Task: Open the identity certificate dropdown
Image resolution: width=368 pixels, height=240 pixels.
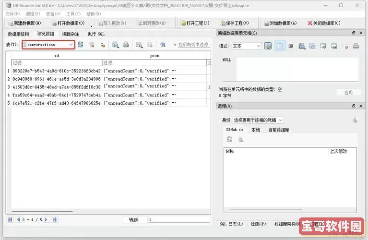Action: (x=258, y=120)
